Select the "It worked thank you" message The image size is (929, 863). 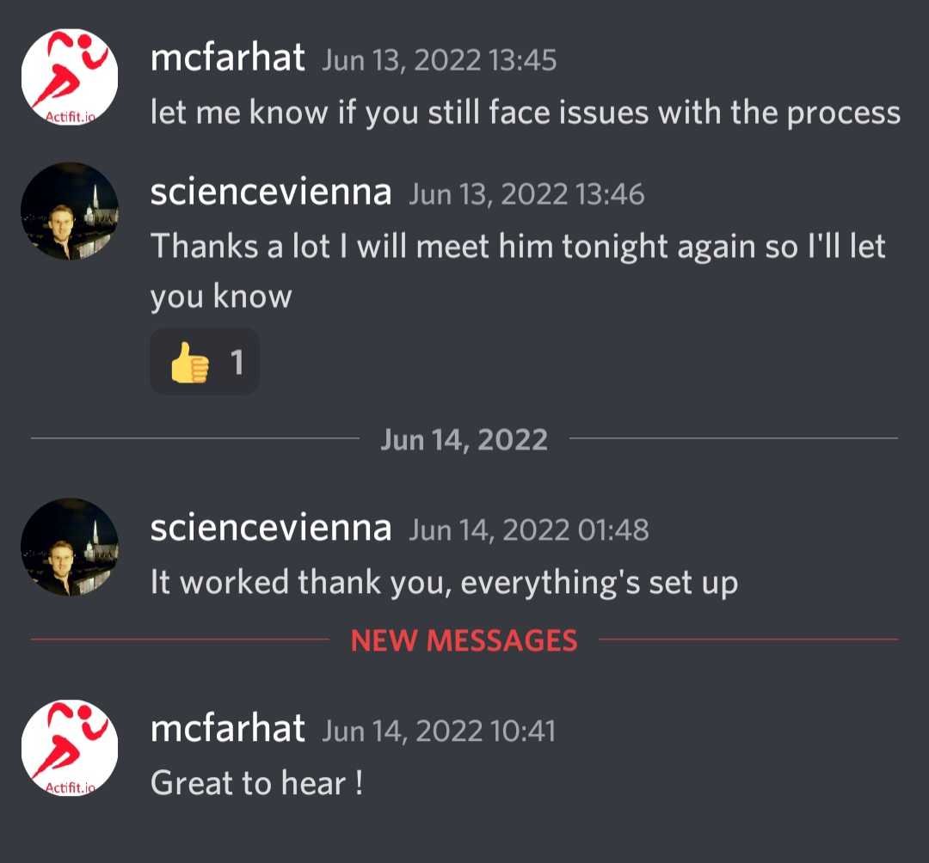coord(444,582)
